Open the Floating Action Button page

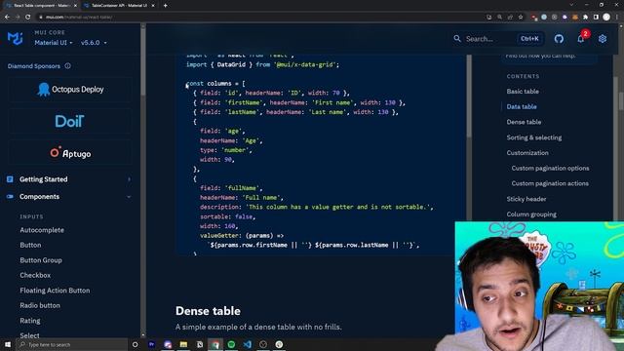(x=55, y=291)
